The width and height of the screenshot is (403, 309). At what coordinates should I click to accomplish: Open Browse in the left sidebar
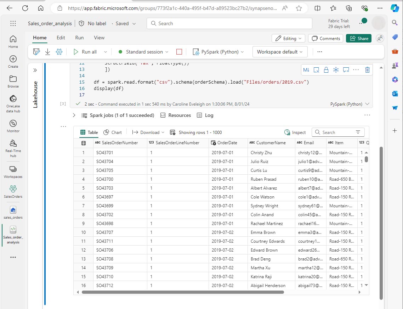[x=13, y=82]
